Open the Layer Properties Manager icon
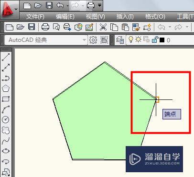 (x=120, y=40)
